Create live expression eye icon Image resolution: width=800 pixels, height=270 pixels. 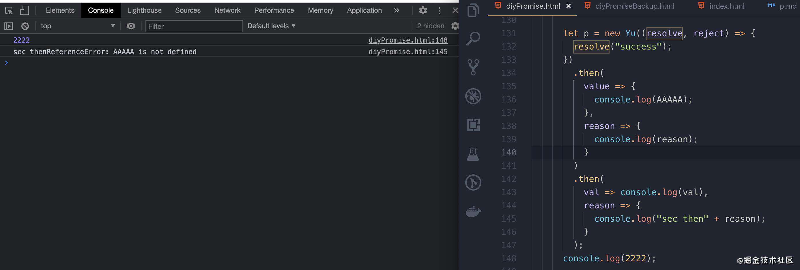pyautogui.click(x=131, y=26)
